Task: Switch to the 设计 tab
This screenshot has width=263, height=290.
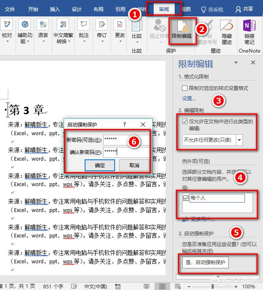Action: coord(76,9)
